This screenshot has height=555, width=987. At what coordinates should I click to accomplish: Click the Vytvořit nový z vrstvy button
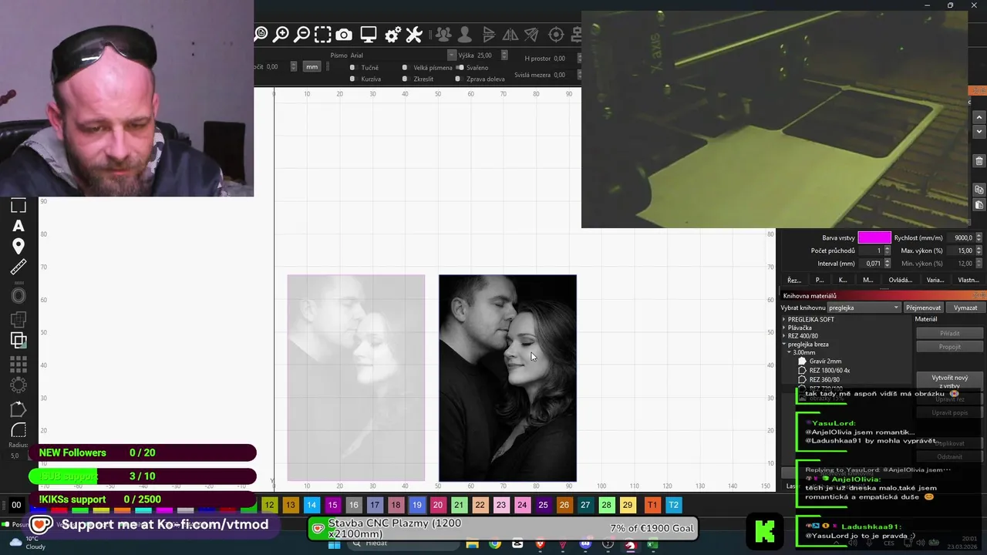pos(950,381)
